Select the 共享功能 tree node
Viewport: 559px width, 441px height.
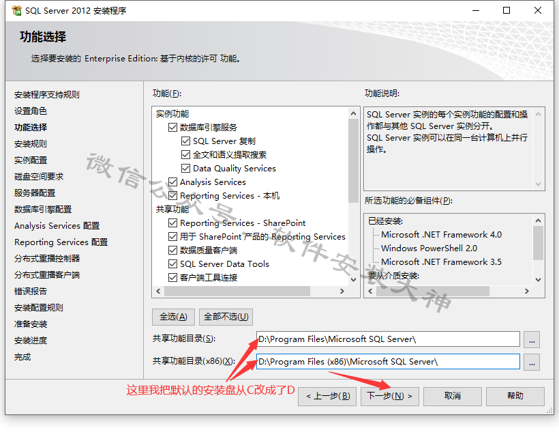[x=172, y=210]
